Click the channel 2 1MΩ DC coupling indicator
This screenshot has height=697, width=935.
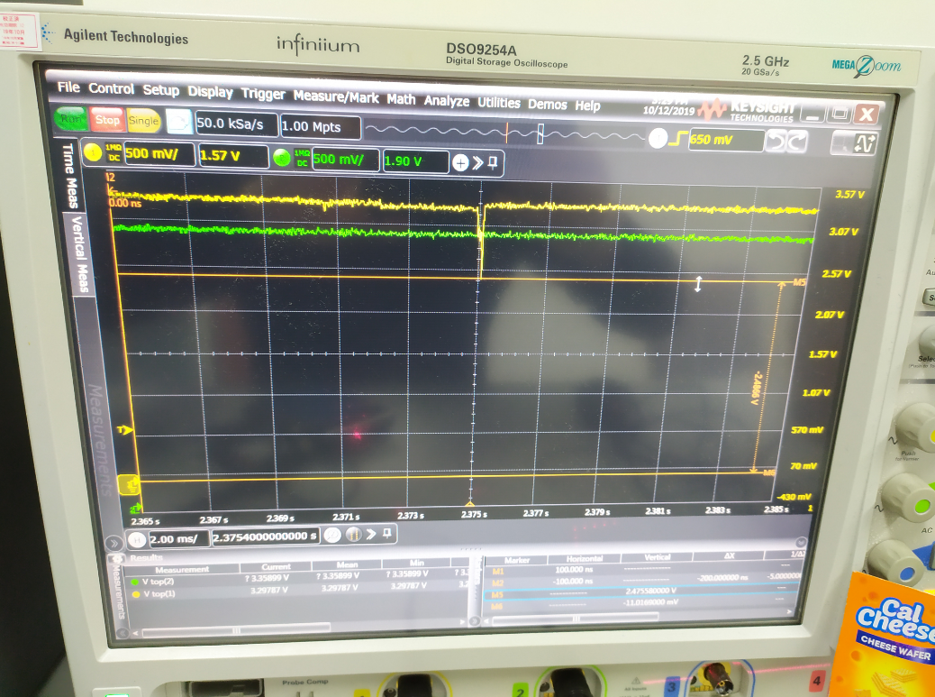[x=303, y=158]
